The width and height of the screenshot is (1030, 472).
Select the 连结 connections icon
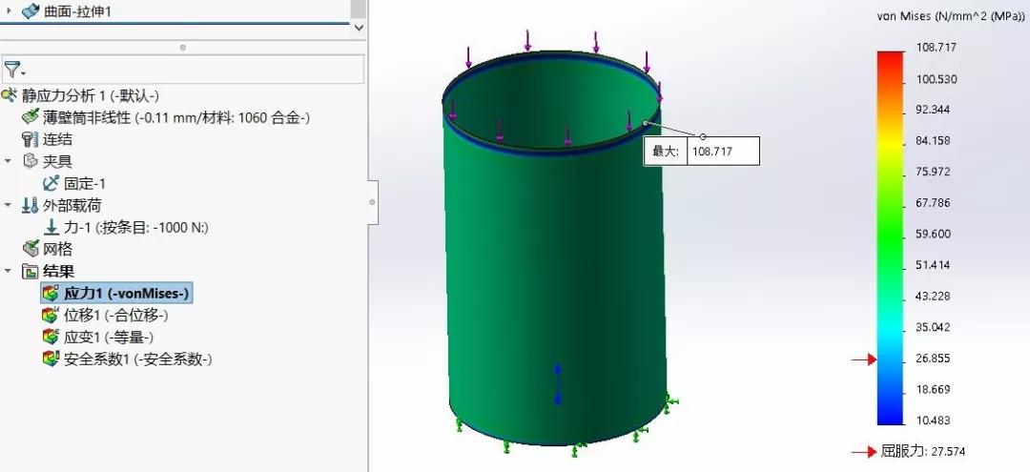pos(30,139)
